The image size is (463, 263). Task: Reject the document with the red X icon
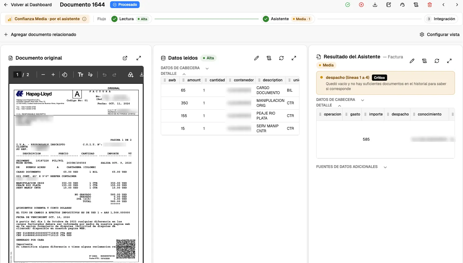click(361, 5)
